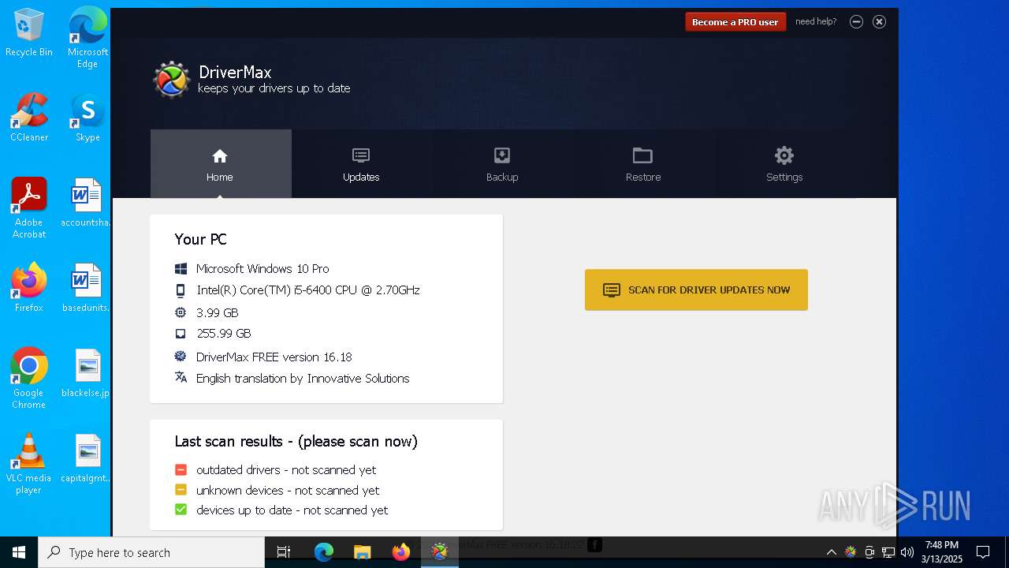The width and height of the screenshot is (1009, 568).
Task: Select 'Intel(R) Core(TM) i5-6400 CPU @ 2.70GHz' text
Action: (x=308, y=290)
